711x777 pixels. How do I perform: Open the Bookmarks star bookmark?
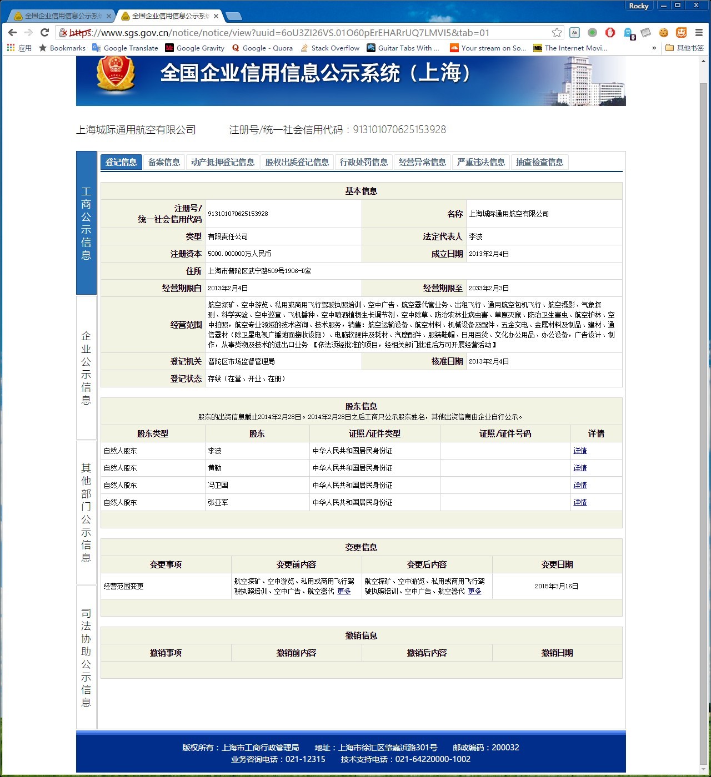tap(62, 48)
